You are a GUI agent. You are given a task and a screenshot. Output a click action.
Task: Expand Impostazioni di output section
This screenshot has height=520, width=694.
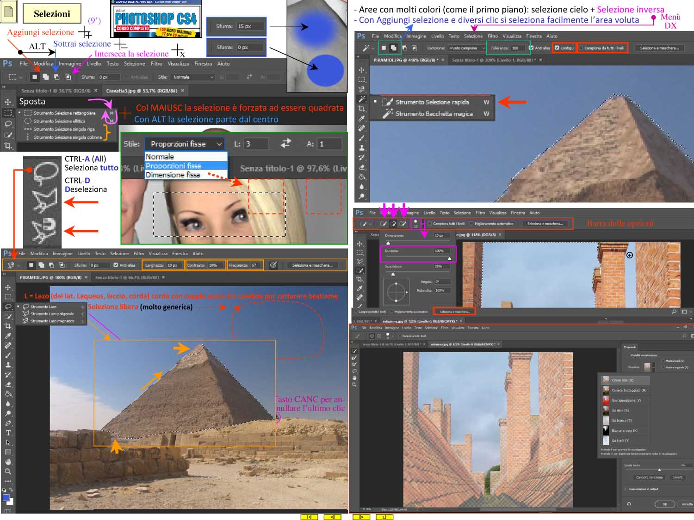(626, 489)
